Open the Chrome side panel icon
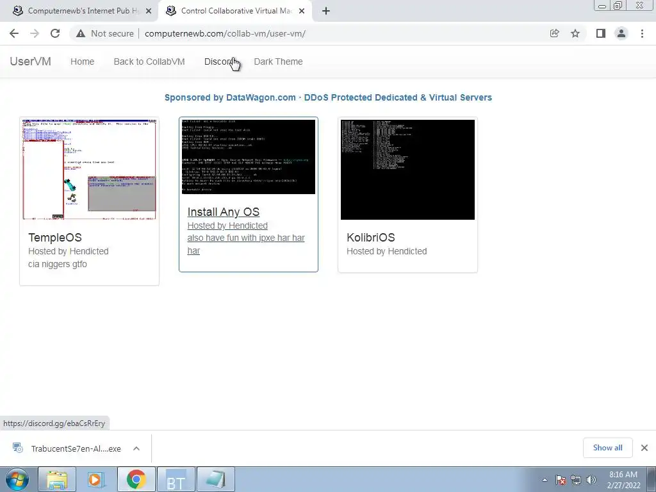656x492 pixels. [601, 33]
